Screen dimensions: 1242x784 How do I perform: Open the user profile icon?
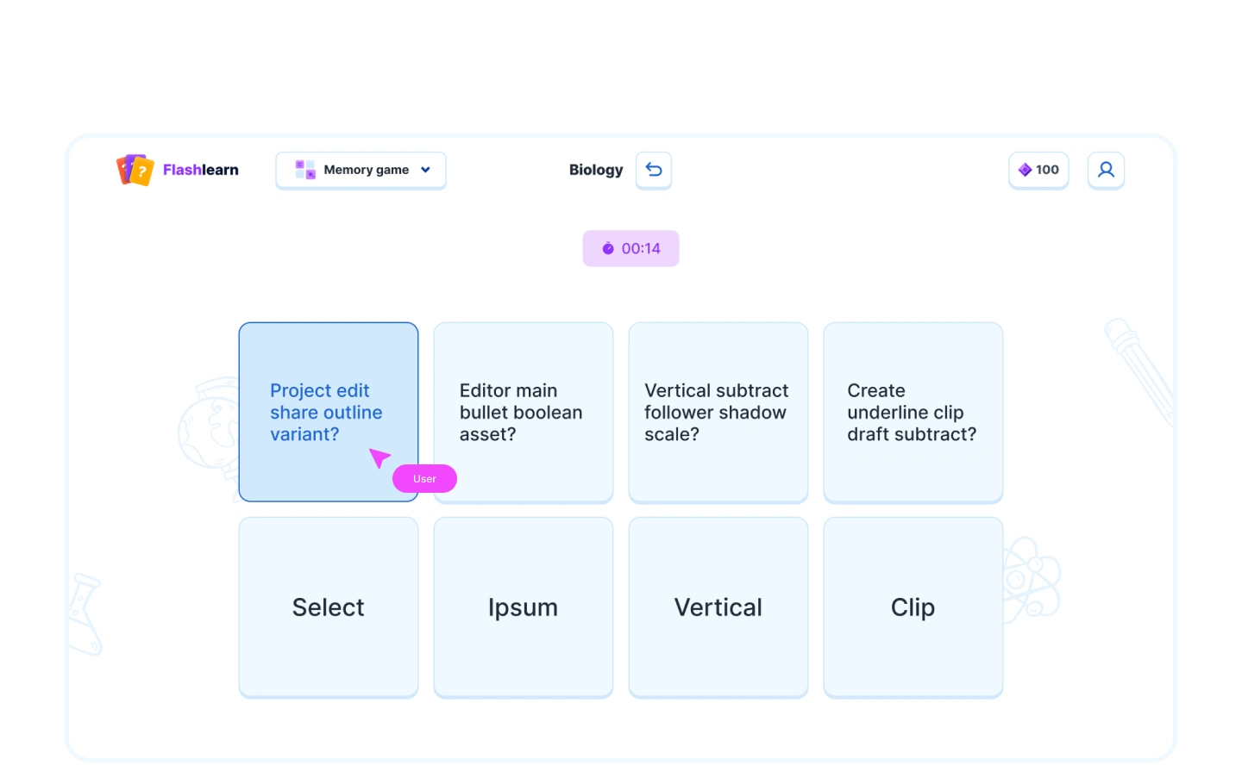tap(1106, 170)
